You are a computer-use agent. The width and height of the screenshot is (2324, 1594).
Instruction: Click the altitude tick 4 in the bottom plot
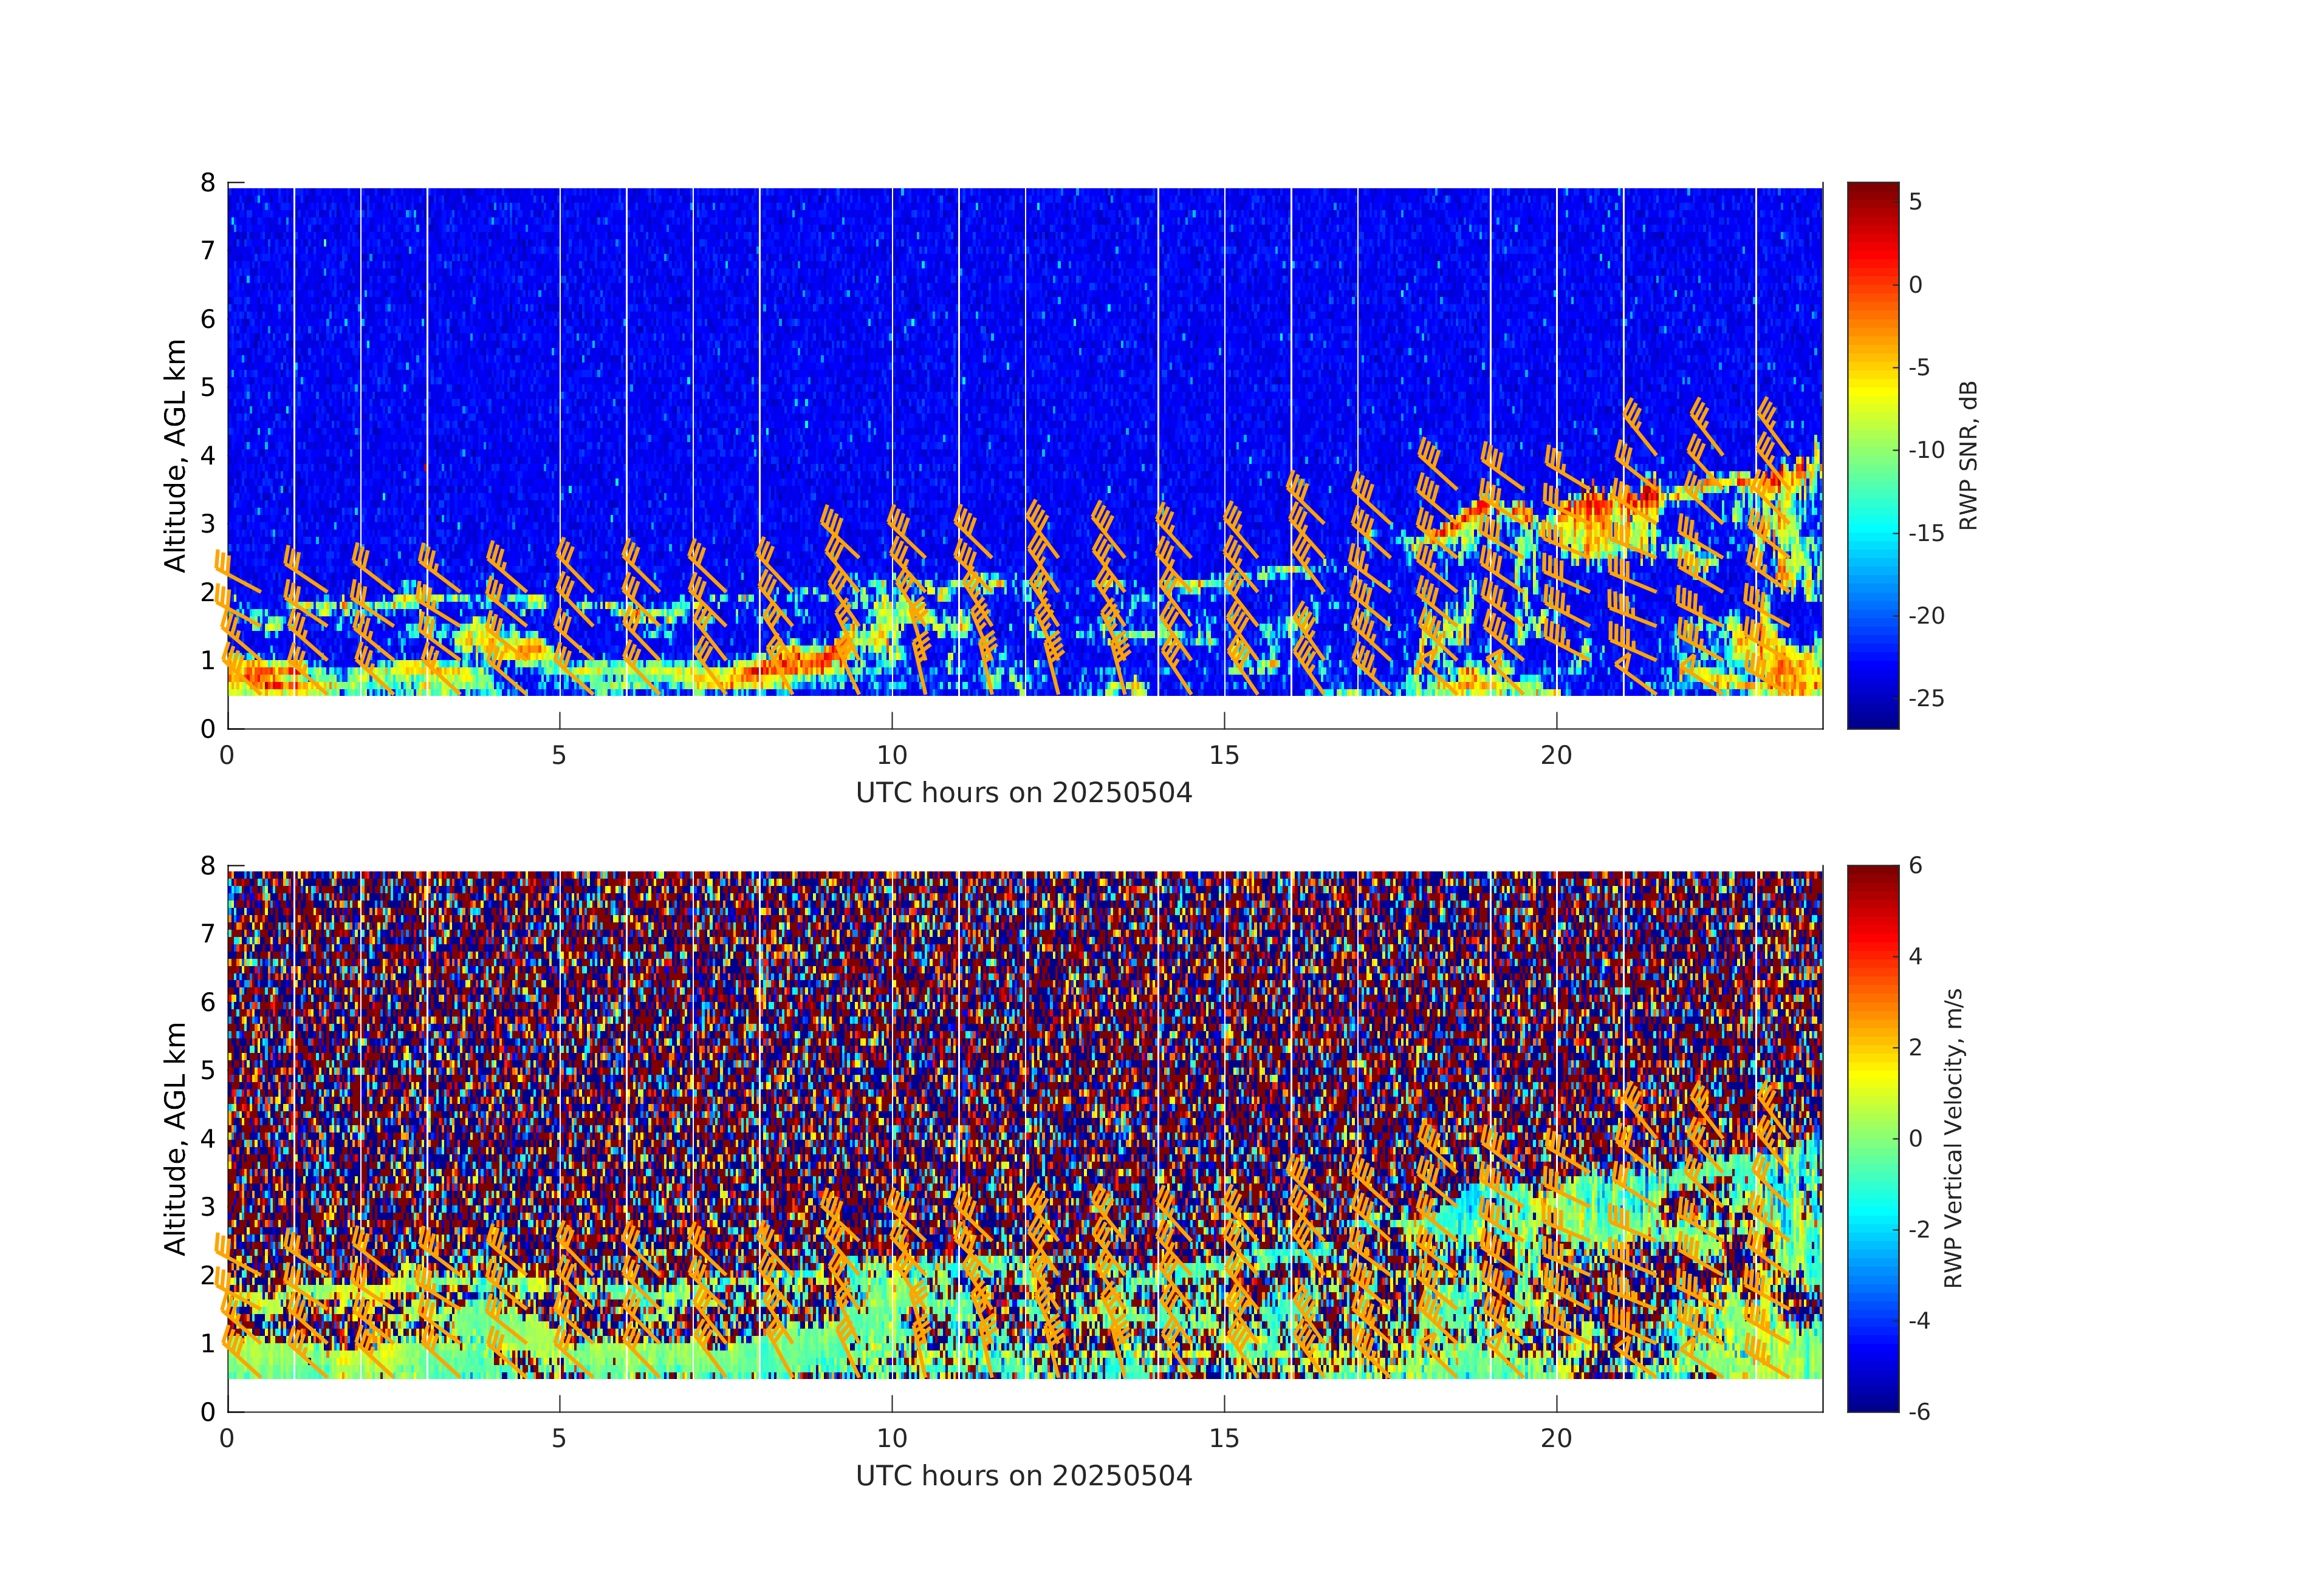tap(208, 1139)
